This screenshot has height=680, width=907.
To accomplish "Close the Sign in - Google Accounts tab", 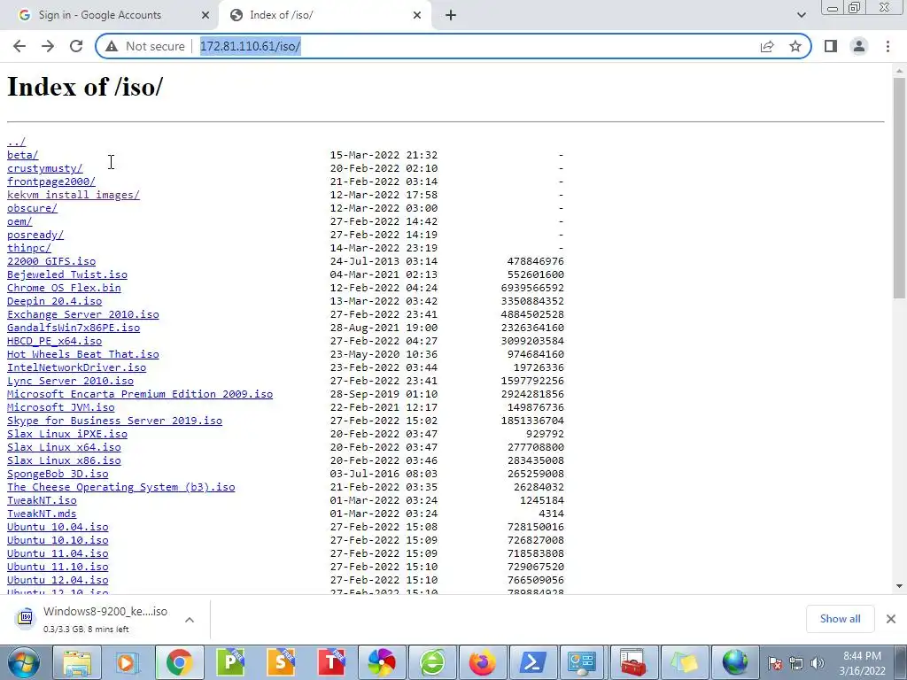I will tap(205, 16).
